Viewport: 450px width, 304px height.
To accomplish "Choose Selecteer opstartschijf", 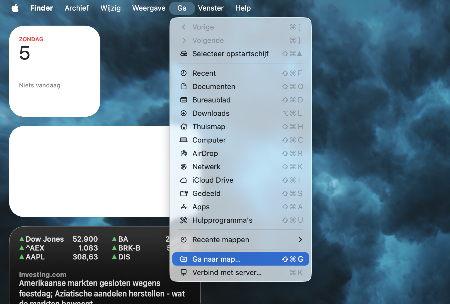I will [x=241, y=54].
